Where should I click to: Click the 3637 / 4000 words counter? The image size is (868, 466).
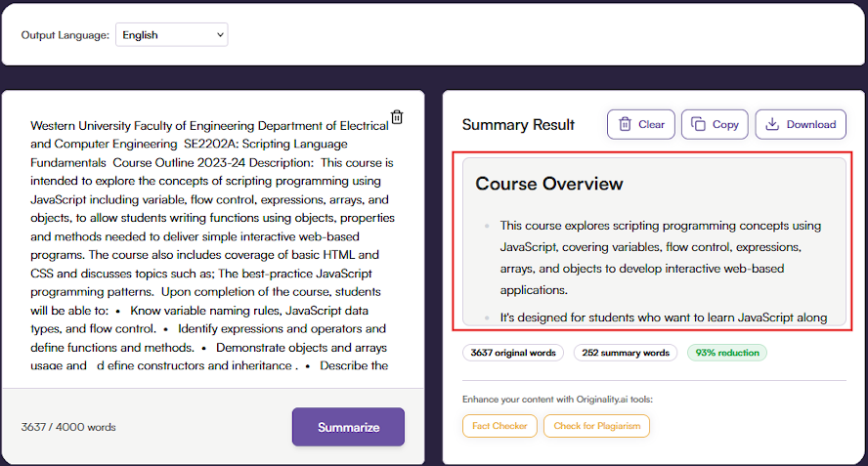click(x=68, y=427)
